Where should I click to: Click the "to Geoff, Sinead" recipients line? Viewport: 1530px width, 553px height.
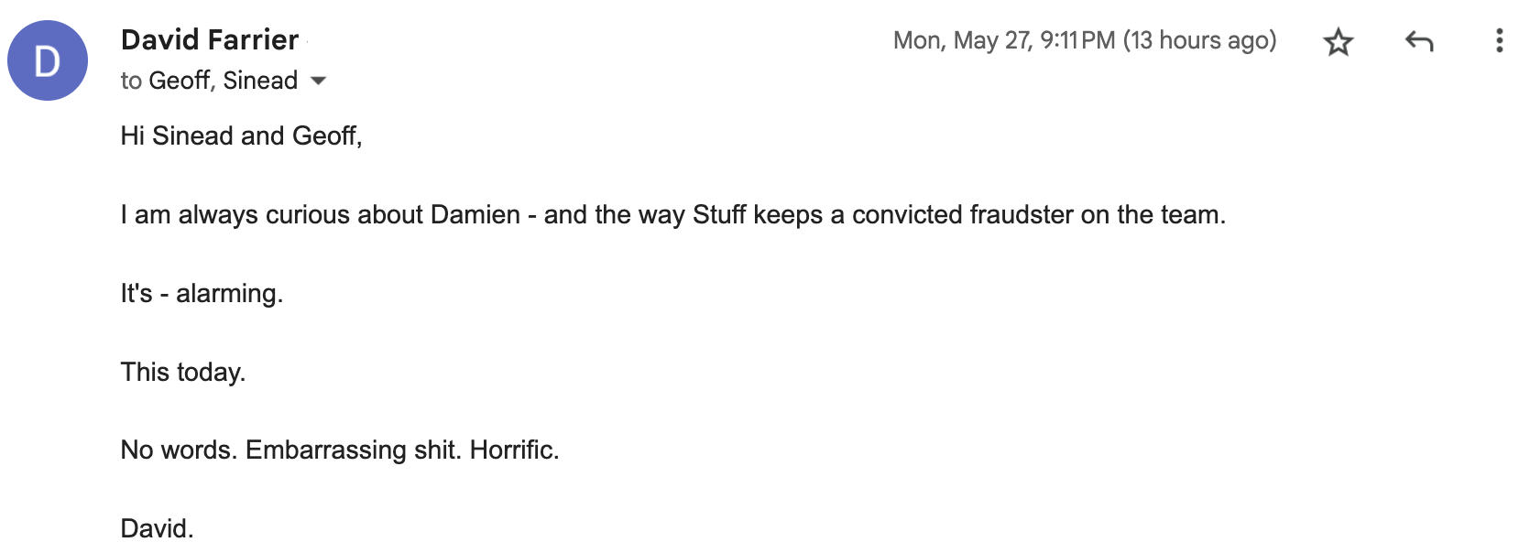click(209, 81)
